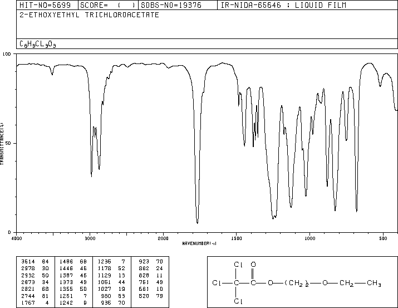Select peak value 2821 in the table
Screen dimensions: 398x308
28,289
